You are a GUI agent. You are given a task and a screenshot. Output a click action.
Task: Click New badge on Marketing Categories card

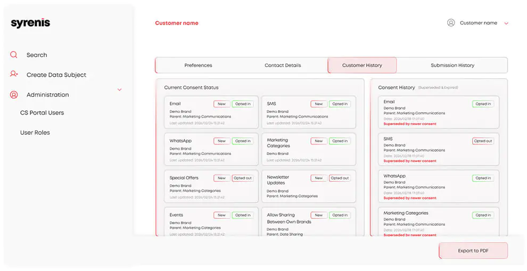pyautogui.click(x=319, y=141)
